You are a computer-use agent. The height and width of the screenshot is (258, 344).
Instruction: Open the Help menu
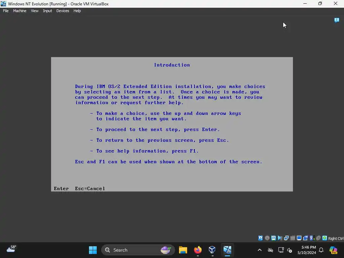tap(77, 11)
